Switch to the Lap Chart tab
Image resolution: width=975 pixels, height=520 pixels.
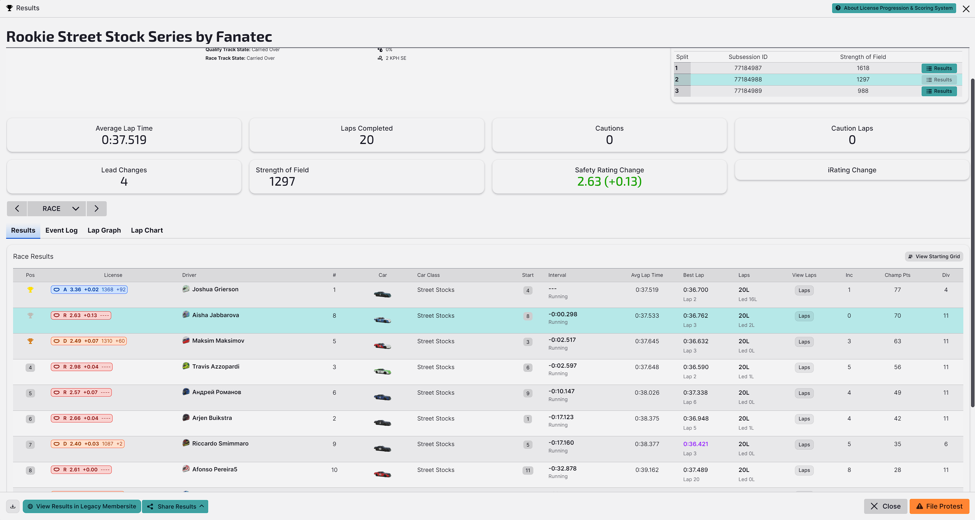coord(147,230)
